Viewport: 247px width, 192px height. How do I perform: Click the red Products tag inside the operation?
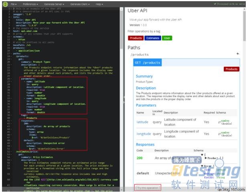231,69
